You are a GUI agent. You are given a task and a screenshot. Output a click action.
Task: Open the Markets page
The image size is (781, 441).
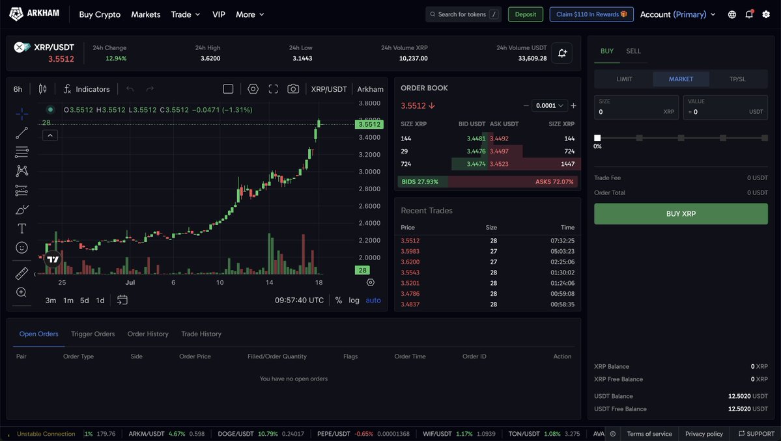click(145, 14)
